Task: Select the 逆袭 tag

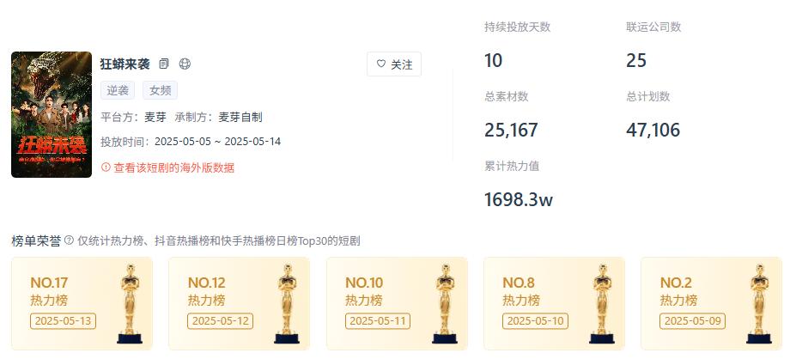Action: (x=118, y=90)
